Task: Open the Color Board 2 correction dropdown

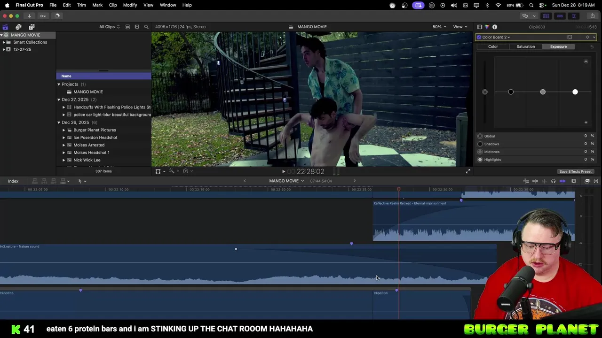Action: click(x=496, y=37)
